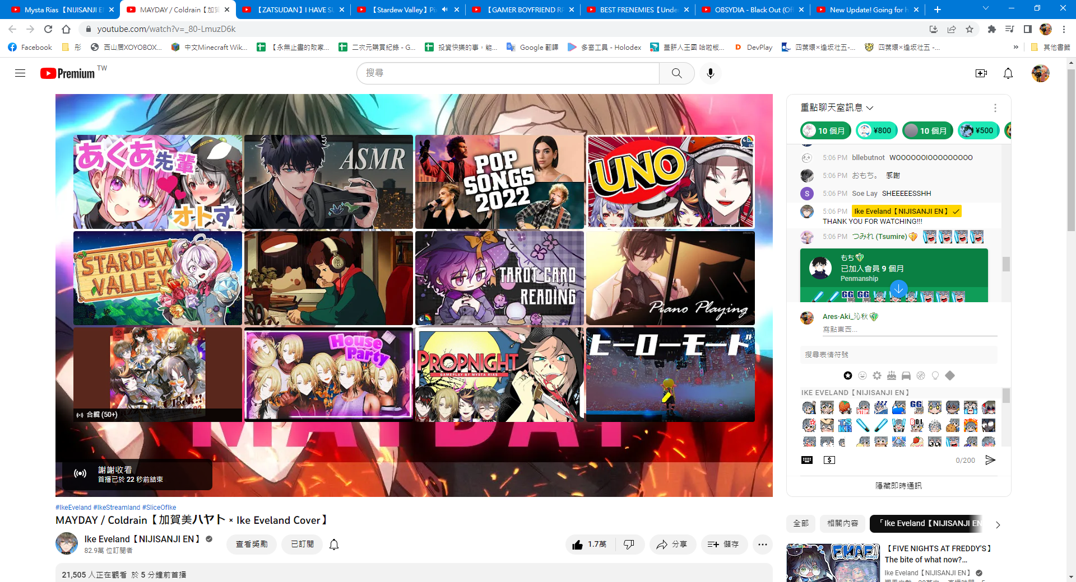Jump to newest chat messages arrow
This screenshot has height=582, width=1076.
(898, 289)
